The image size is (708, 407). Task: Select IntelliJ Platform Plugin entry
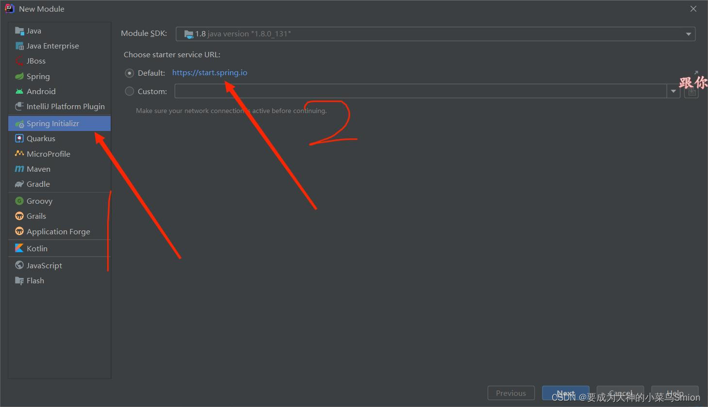(x=60, y=106)
